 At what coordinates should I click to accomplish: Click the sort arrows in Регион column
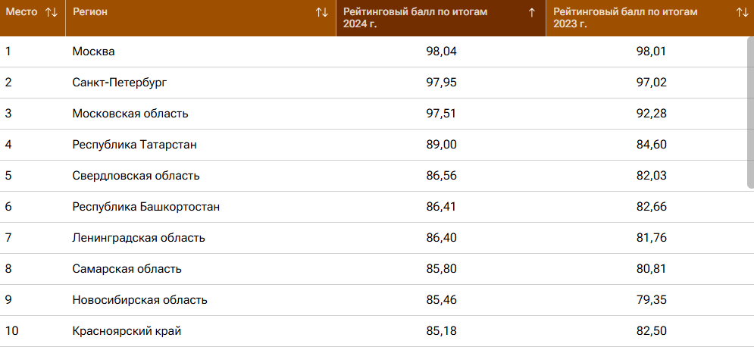tap(322, 12)
